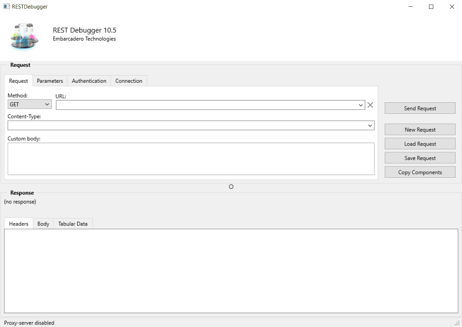This screenshot has width=462, height=327.
Task: Open the Authentication tab
Action: click(x=89, y=81)
